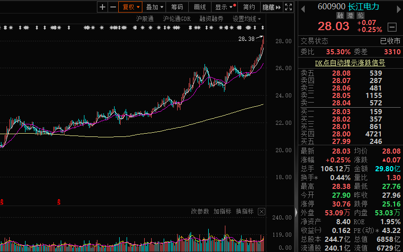The image size is (403, 252).
Task: Select the 沪股通 tab
Action: pyautogui.click(x=145, y=19)
